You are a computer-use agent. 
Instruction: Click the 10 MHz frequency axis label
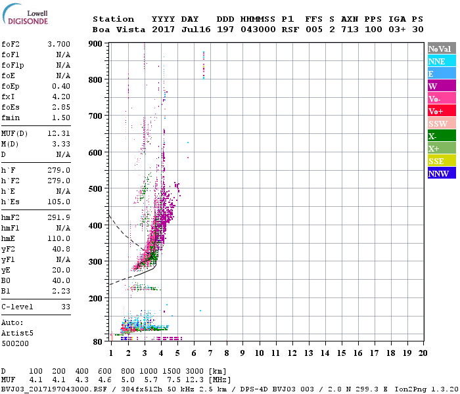click(259, 353)
